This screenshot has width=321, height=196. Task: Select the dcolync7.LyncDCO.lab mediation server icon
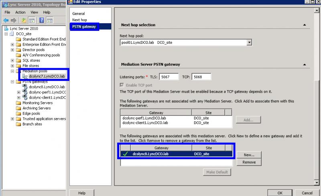[x=25, y=76]
